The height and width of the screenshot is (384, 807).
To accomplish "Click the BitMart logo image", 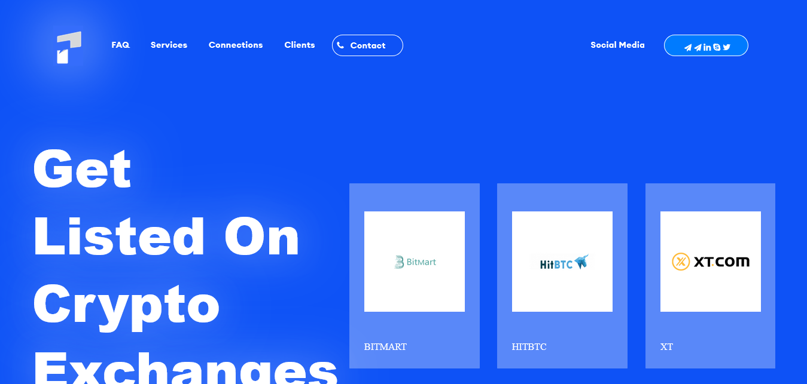I will (415, 262).
